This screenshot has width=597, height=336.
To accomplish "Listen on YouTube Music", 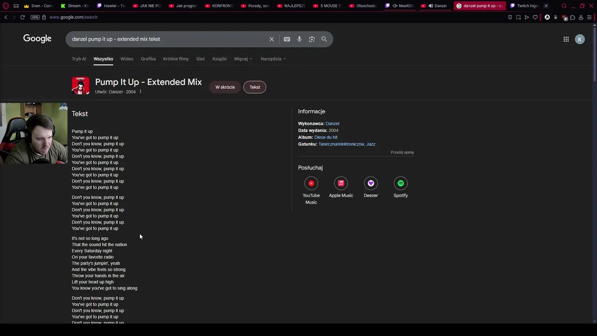I will 311,190.
